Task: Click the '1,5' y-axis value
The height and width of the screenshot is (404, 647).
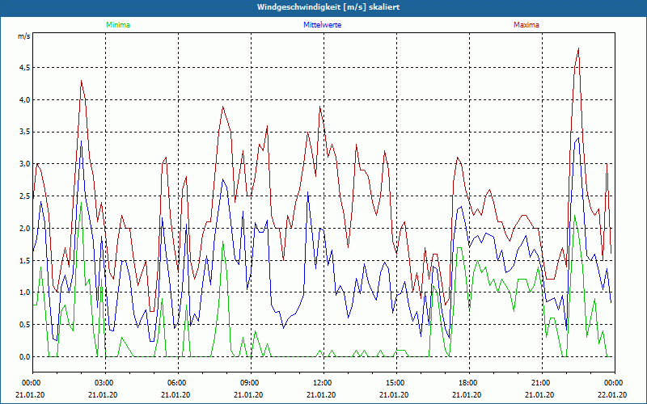Action: coord(25,260)
